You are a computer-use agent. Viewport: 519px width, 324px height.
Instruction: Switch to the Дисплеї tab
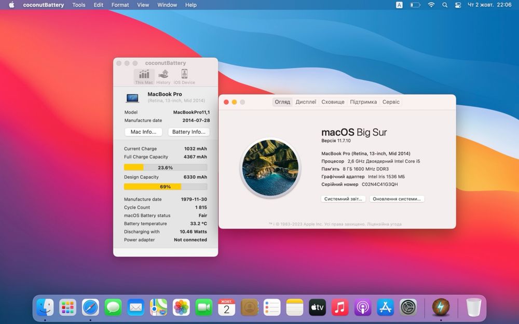pos(306,102)
